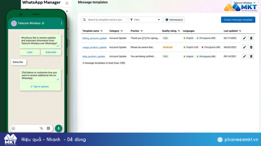This screenshot has width=261, height=146.
Task: Open the Filter dropdown
Action: (x=145, y=20)
